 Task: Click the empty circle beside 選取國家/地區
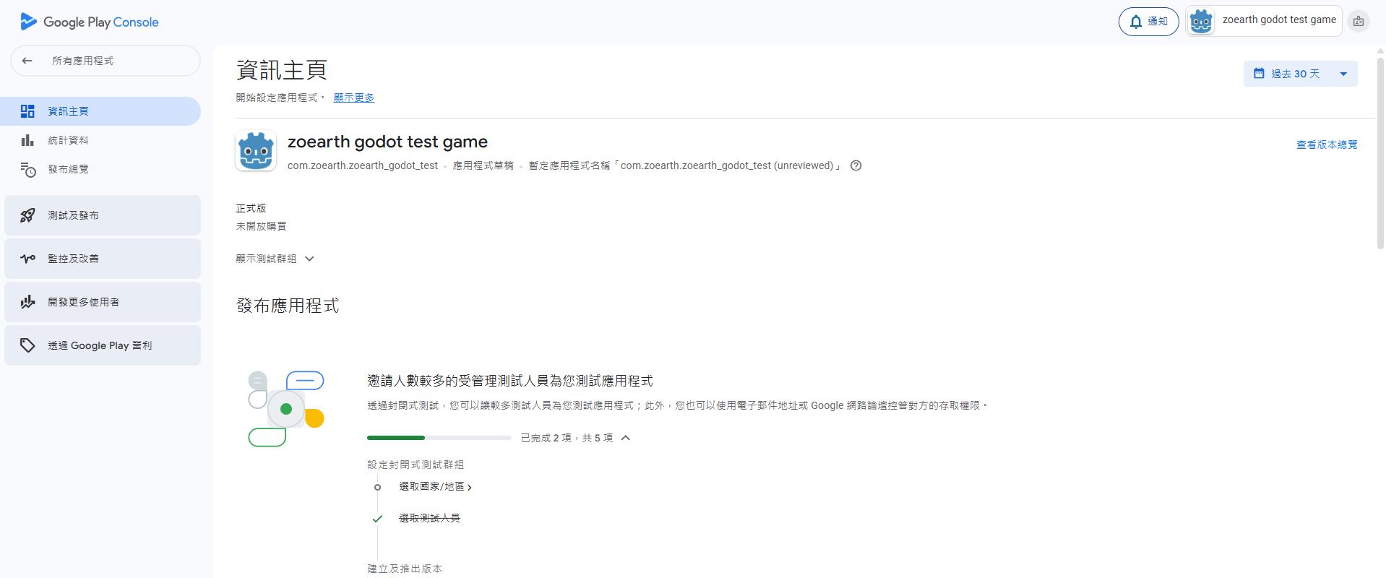(x=377, y=487)
